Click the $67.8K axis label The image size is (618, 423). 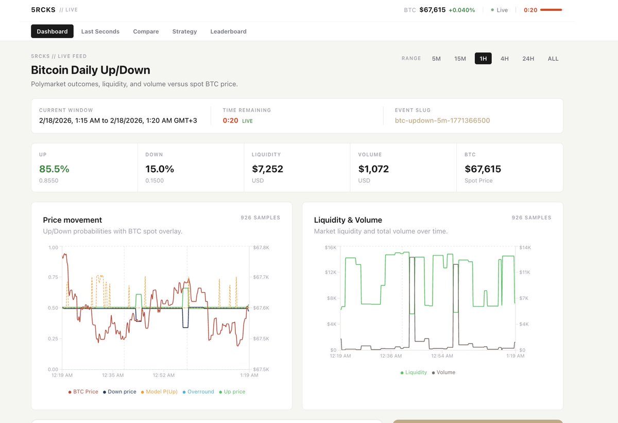[x=261, y=248]
